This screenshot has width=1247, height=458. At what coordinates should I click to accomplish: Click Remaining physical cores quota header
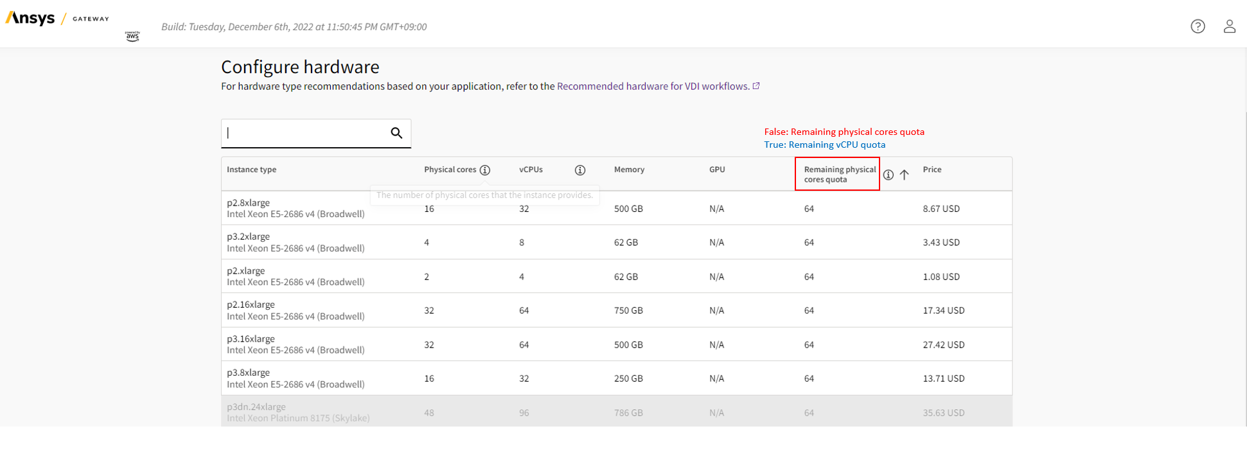point(840,174)
